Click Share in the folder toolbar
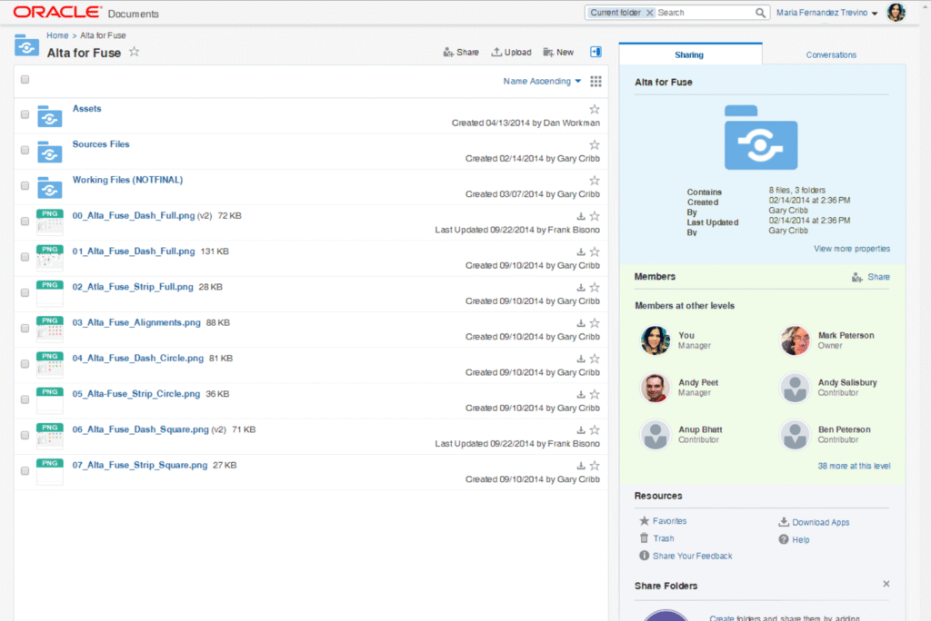 [x=461, y=52]
